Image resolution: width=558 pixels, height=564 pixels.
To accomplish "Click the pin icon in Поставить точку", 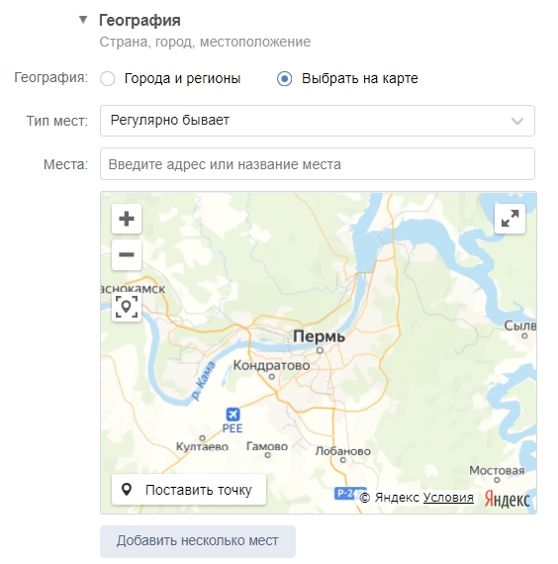I will point(127,490).
